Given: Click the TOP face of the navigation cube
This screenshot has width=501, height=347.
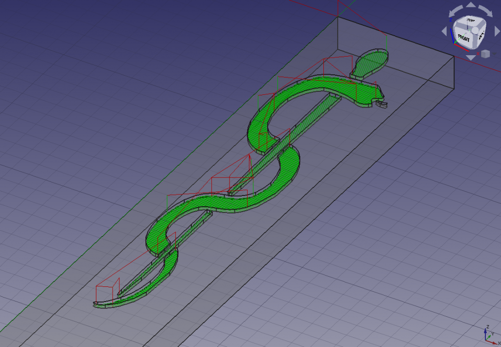Looking at the screenshot, I should point(470,21).
